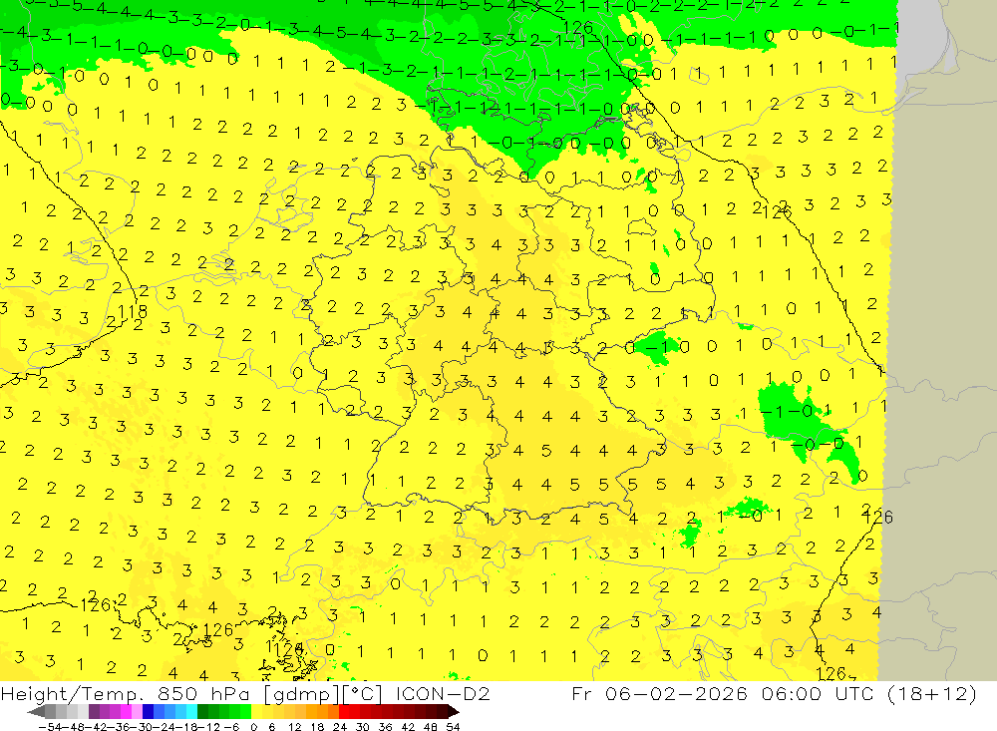Select the '[°C]' unit label
Screen dimensions: 997x731
point(362,693)
